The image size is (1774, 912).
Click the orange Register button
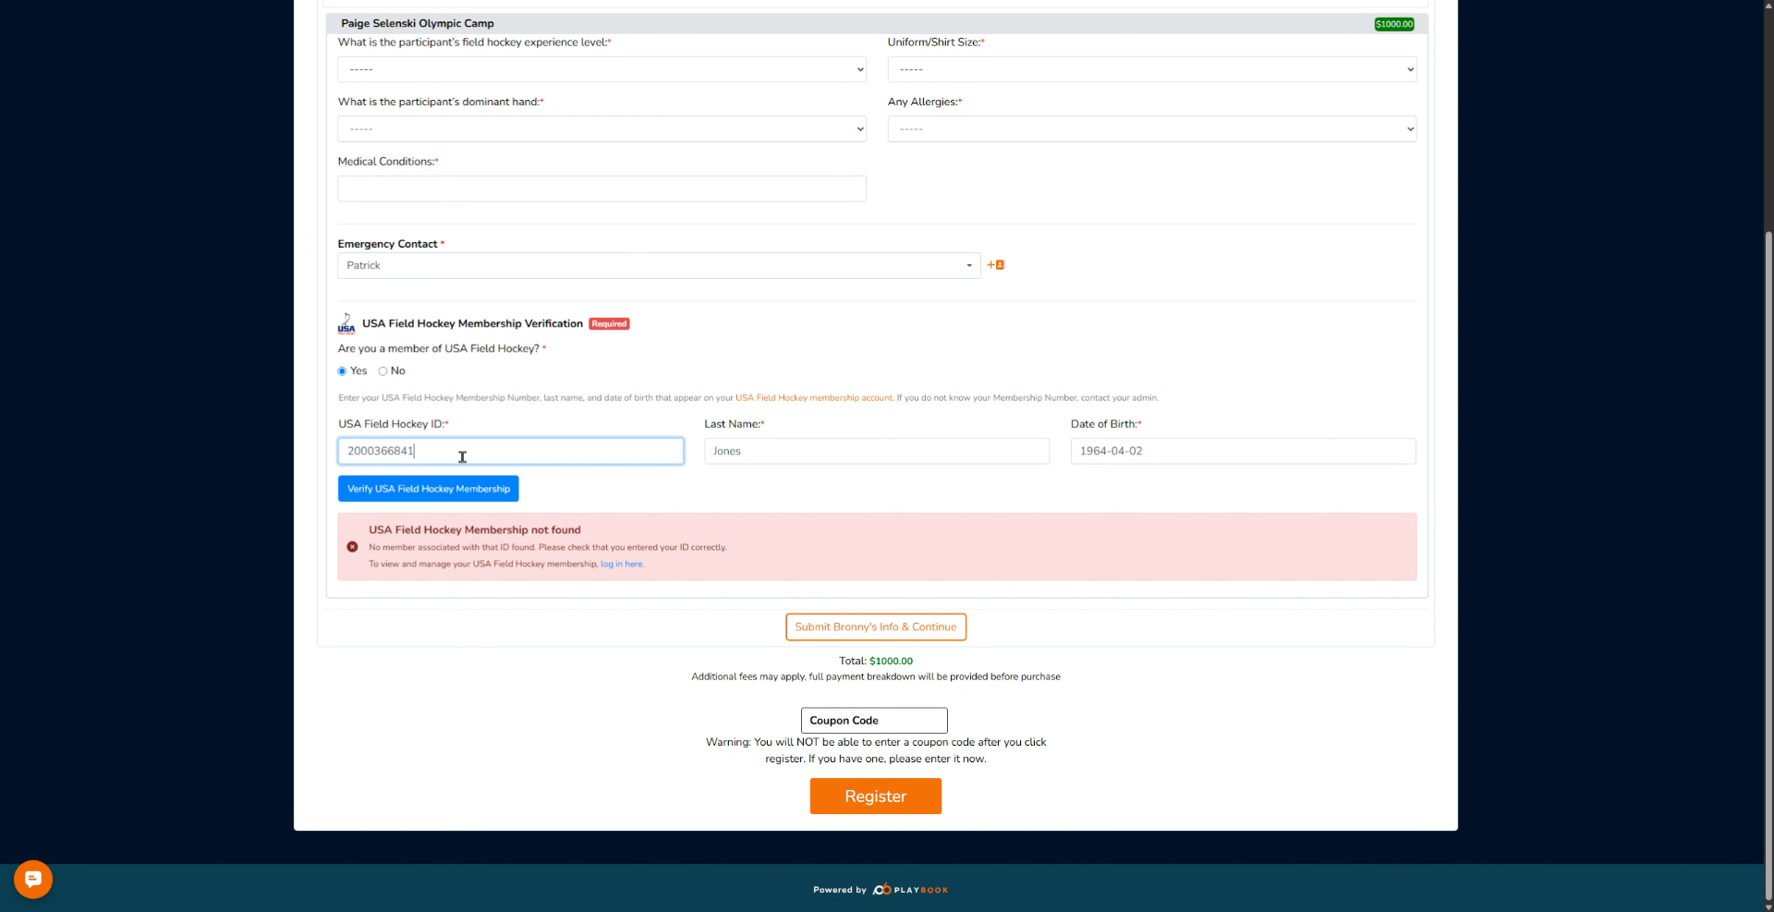tap(875, 796)
